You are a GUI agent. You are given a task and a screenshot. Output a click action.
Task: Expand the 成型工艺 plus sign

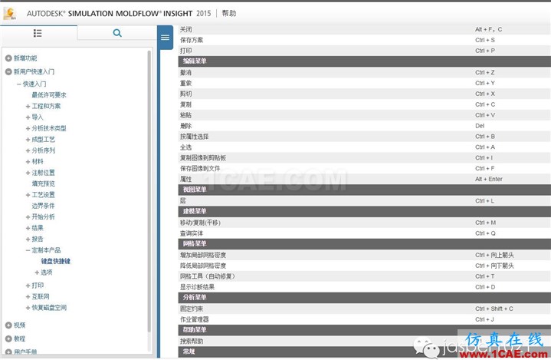[28, 140]
